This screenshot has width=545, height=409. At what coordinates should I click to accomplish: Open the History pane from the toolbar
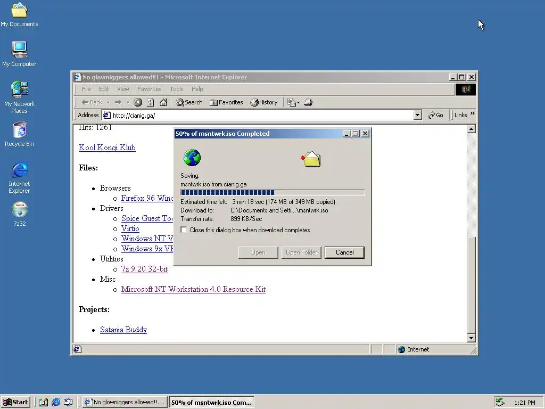coord(264,102)
